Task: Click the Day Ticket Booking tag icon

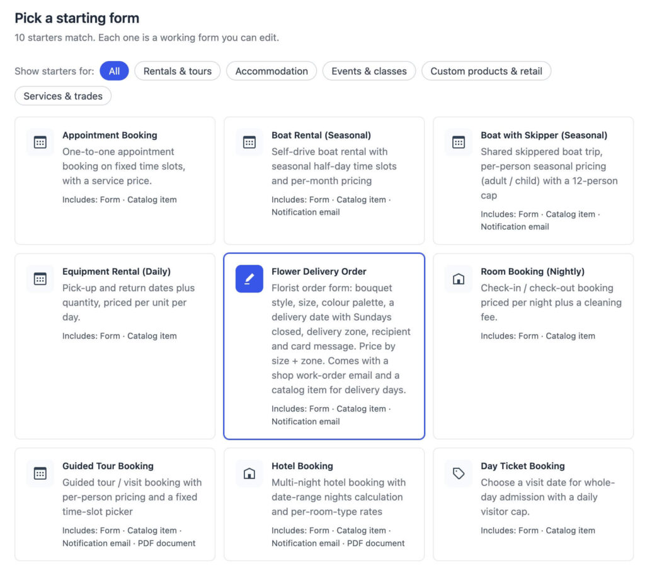Action: 459,473
